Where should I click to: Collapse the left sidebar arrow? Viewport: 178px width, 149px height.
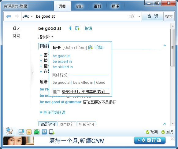[x=33, y=73]
